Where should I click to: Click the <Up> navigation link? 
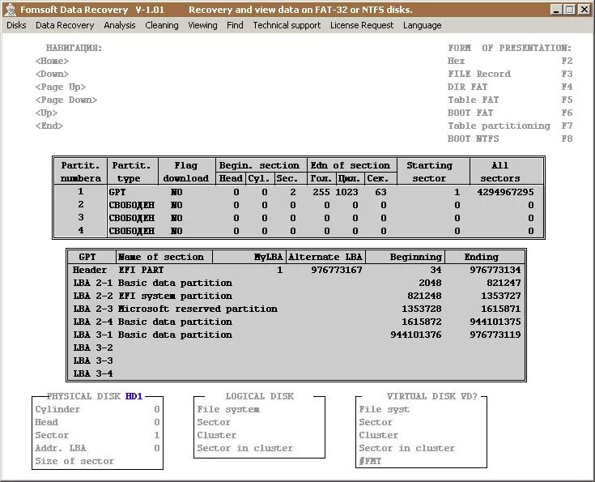(46, 113)
